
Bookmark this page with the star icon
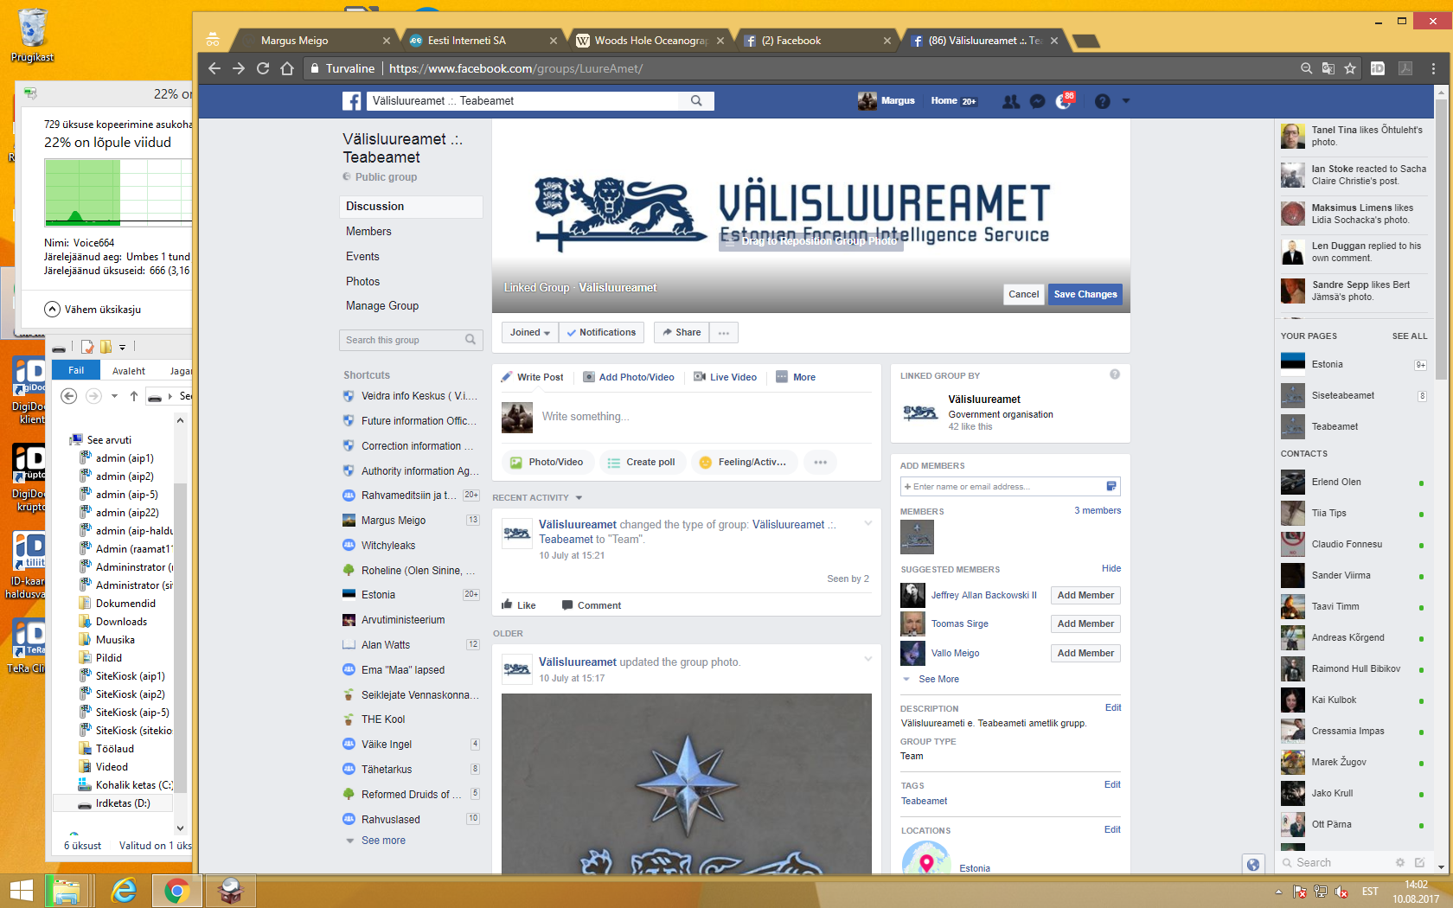(1350, 68)
